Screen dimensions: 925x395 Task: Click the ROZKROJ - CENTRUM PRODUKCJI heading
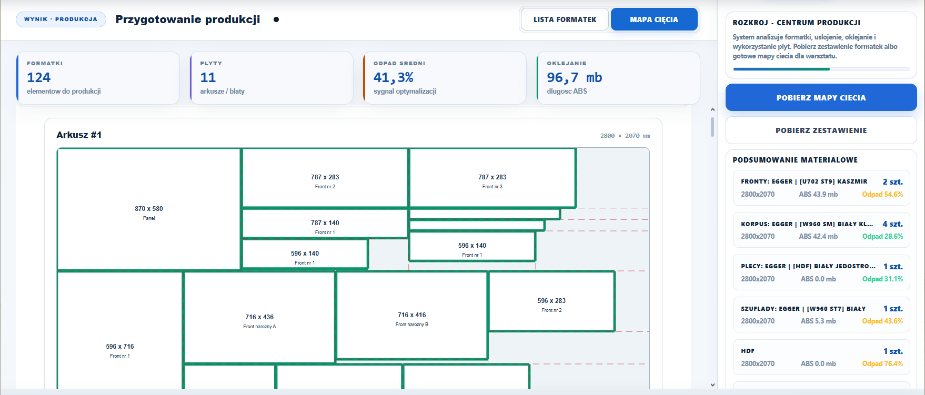tap(797, 23)
